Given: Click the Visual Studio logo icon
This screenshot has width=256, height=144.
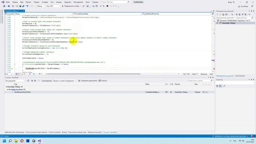Looking at the screenshot, I should [x=3, y=2].
